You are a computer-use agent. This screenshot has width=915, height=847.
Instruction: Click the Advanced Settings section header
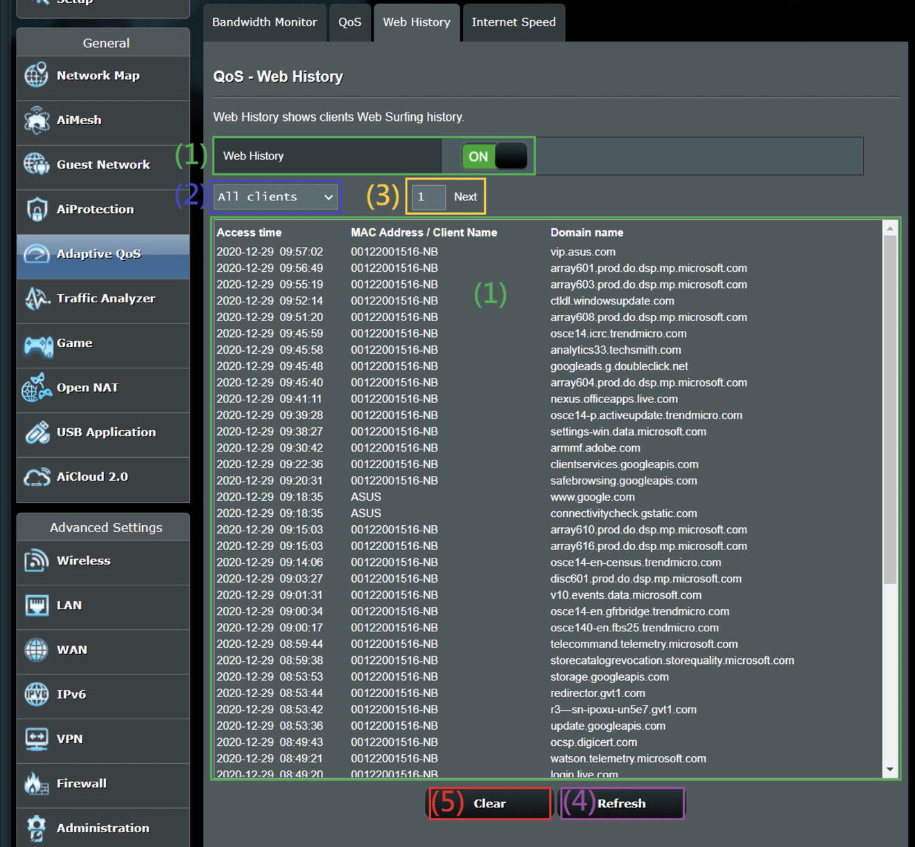(x=106, y=528)
